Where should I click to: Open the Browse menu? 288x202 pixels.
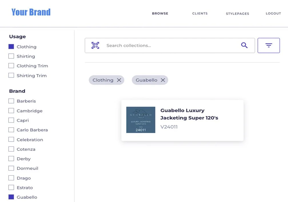coord(160,13)
